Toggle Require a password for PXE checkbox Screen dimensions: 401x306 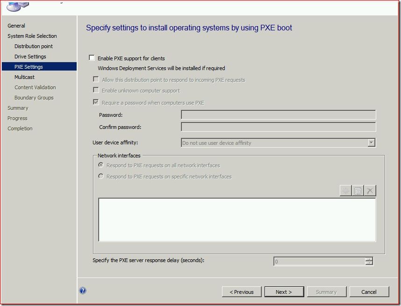point(96,103)
